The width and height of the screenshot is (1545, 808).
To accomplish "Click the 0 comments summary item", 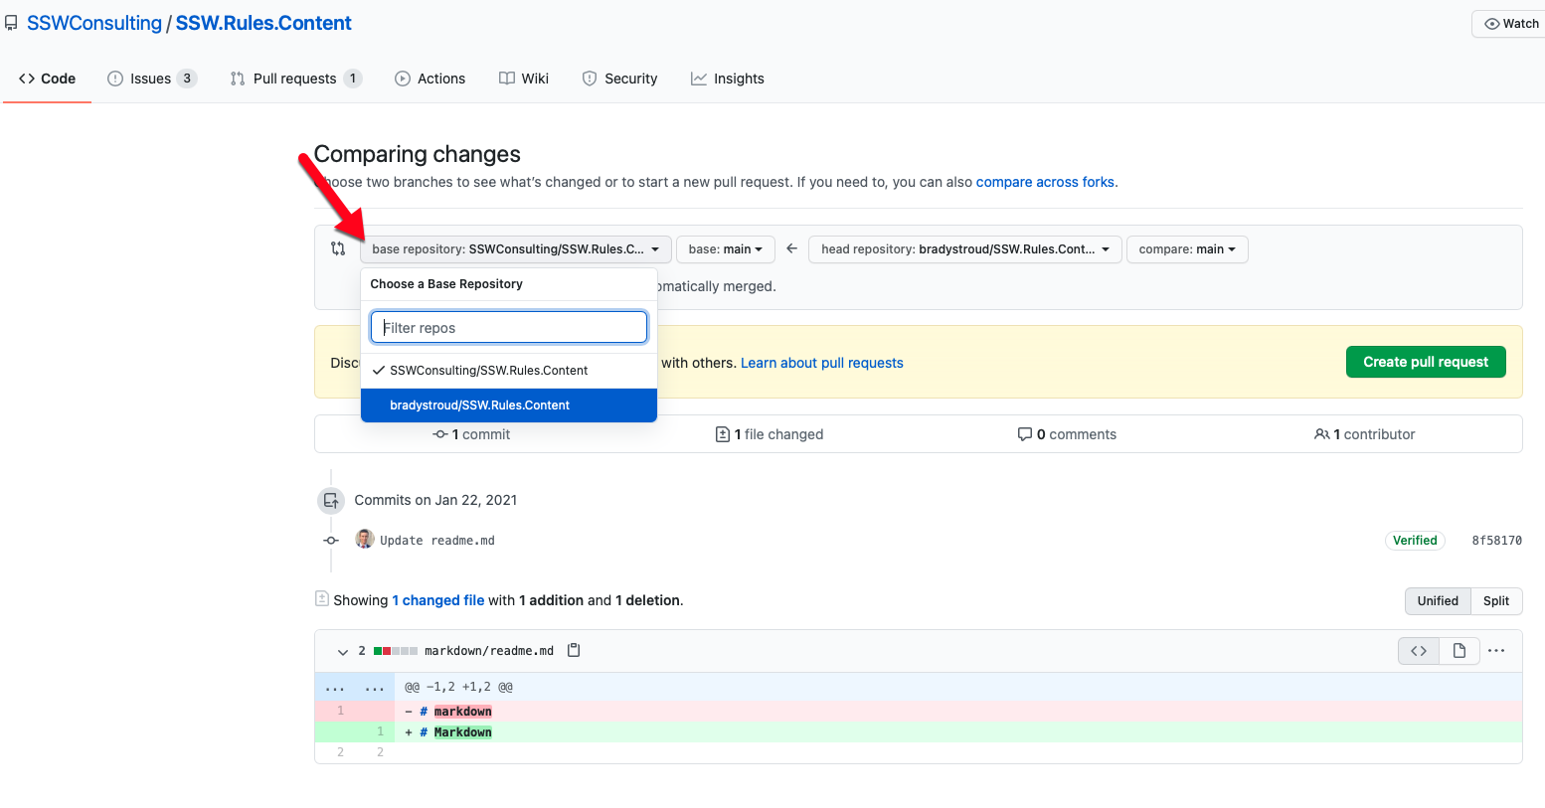I will tap(1067, 434).
